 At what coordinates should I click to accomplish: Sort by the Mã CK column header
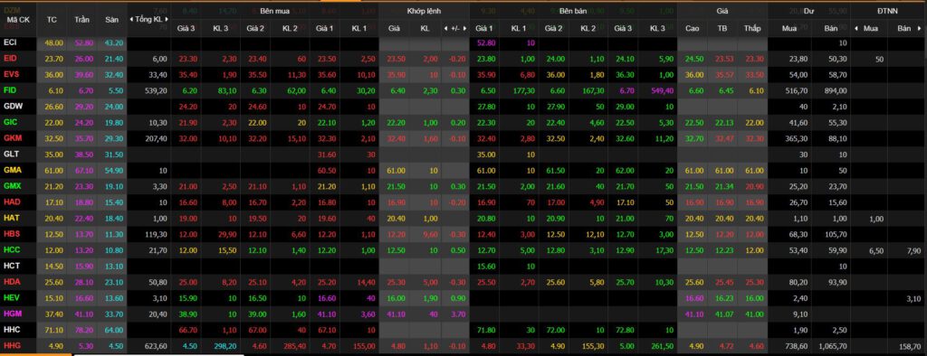(18, 20)
